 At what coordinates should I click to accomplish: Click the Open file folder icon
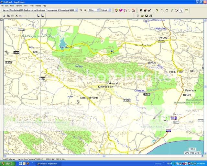tap(142, 16)
